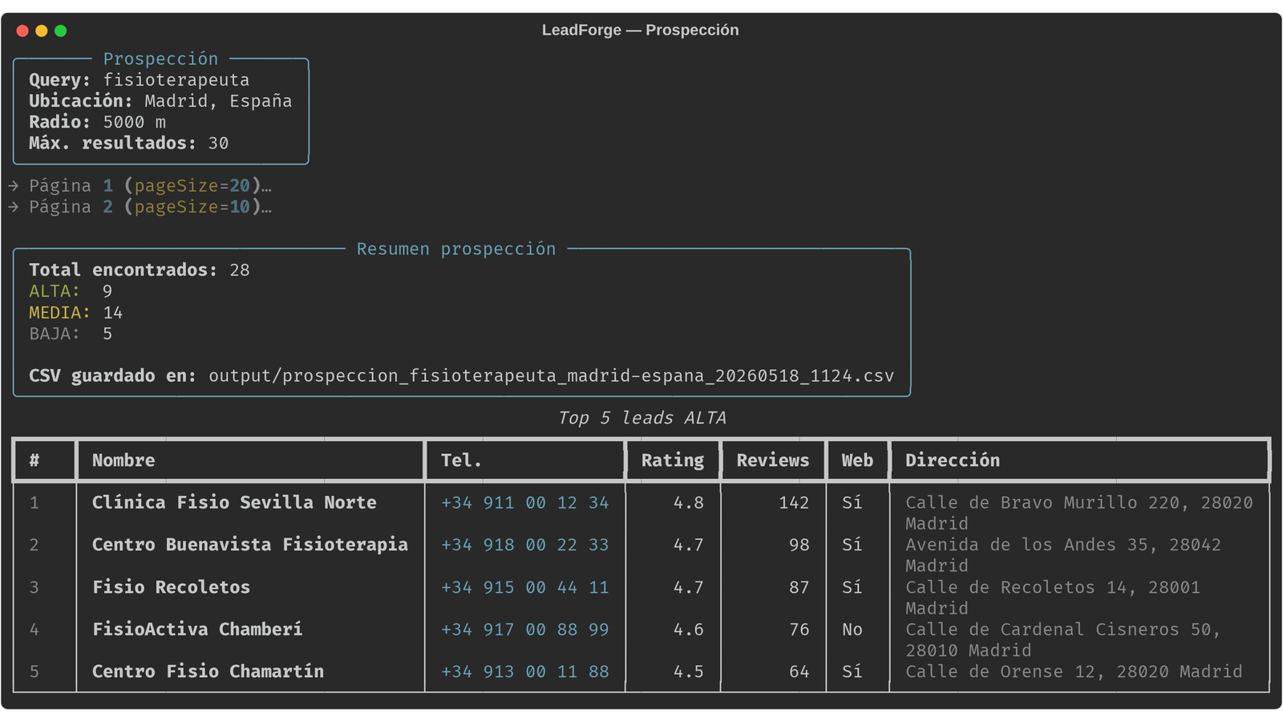Click the Página 2 pageSize=10 line
The width and height of the screenshot is (1283, 722).
(x=141, y=207)
